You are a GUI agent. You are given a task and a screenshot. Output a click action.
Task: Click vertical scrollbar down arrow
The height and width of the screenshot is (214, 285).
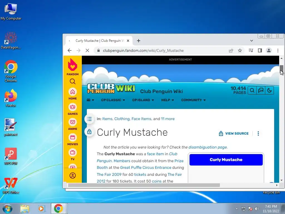coord(281,180)
